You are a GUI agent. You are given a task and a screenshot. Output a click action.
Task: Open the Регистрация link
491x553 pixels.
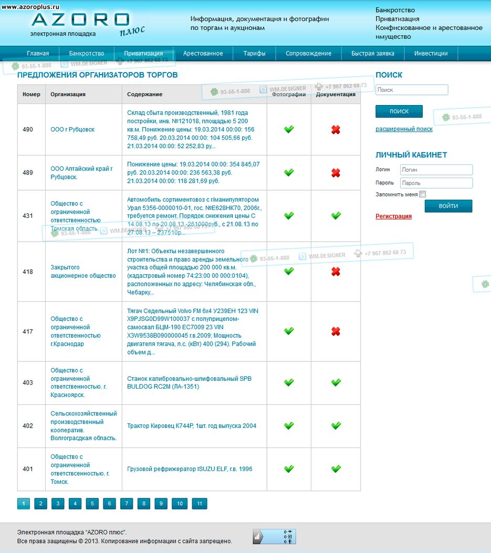click(x=394, y=216)
